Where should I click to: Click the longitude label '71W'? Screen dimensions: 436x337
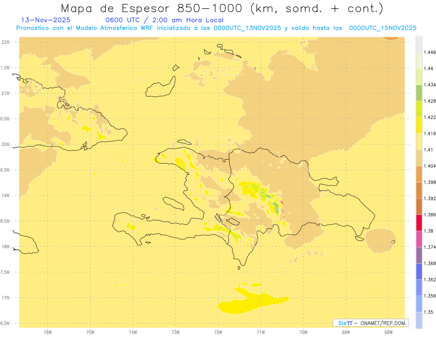pos(261,332)
